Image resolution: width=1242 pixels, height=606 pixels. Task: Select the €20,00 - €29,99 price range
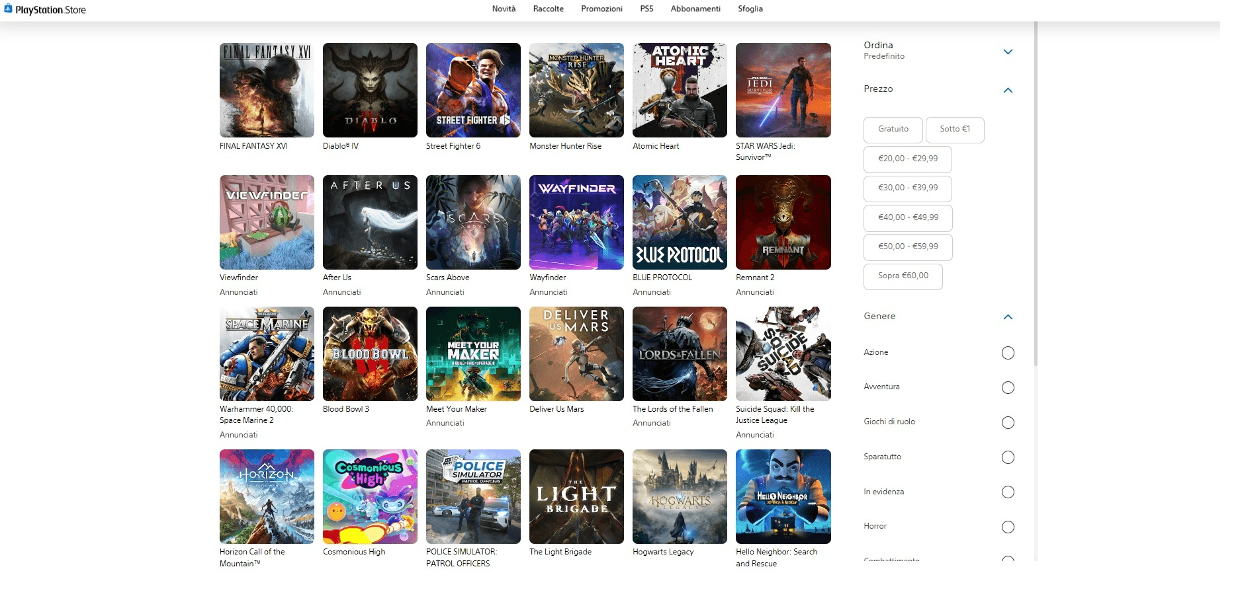click(x=907, y=159)
